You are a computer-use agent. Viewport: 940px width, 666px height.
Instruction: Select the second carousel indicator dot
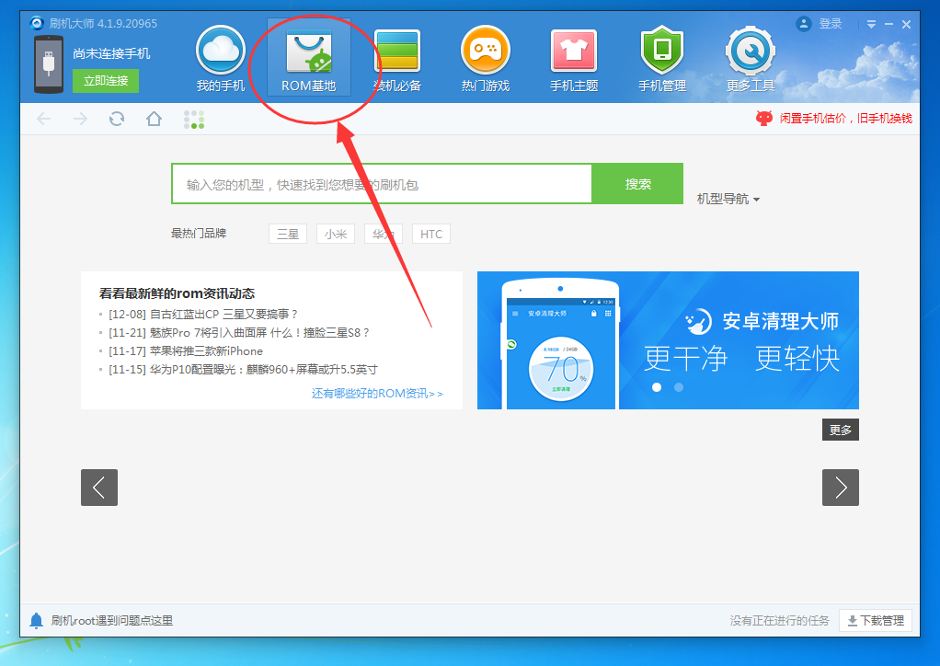click(678, 388)
